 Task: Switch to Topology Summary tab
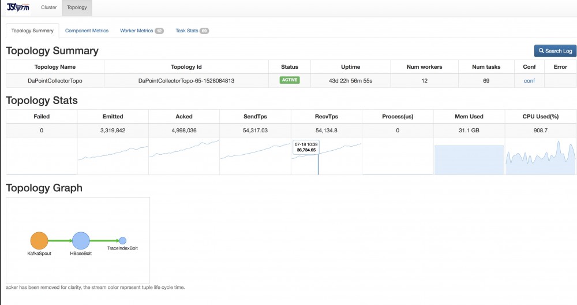(x=32, y=31)
